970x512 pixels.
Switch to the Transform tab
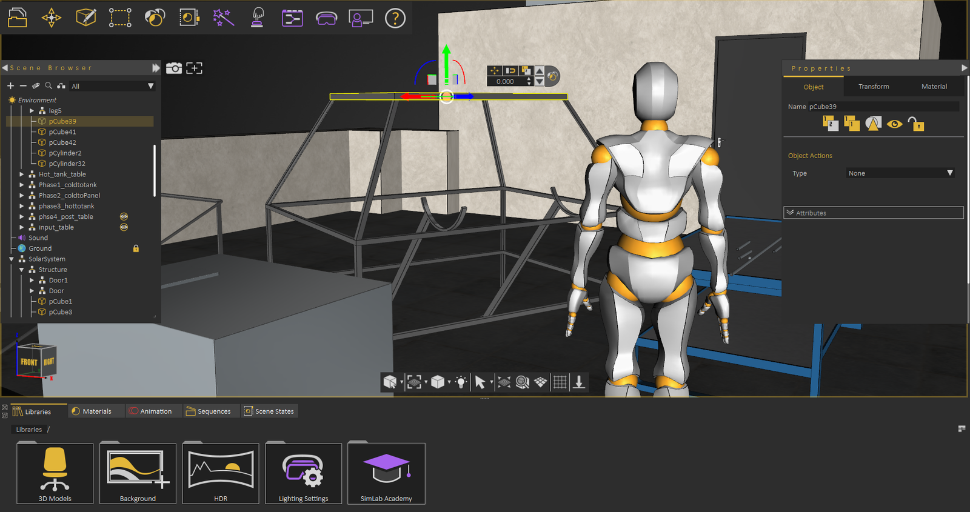click(874, 87)
